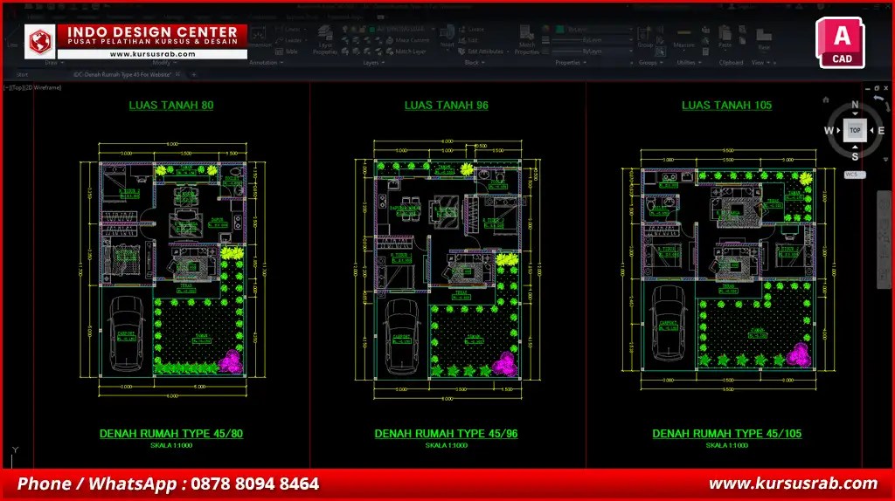
Task: Open the [Top] view control label
Action: tap(17, 88)
